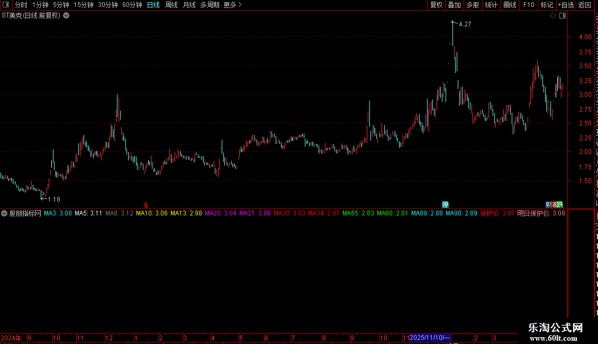Screen dimensions: 598x344
Task: Click the MA10: 3.06 indicator value
Action: point(152,213)
